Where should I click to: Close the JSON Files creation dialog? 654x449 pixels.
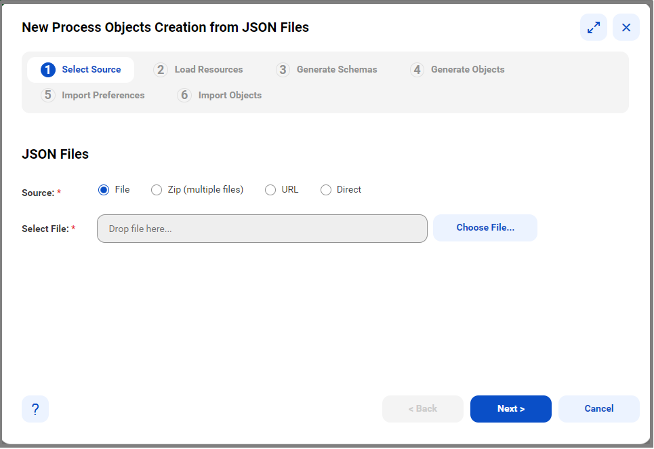tap(626, 28)
